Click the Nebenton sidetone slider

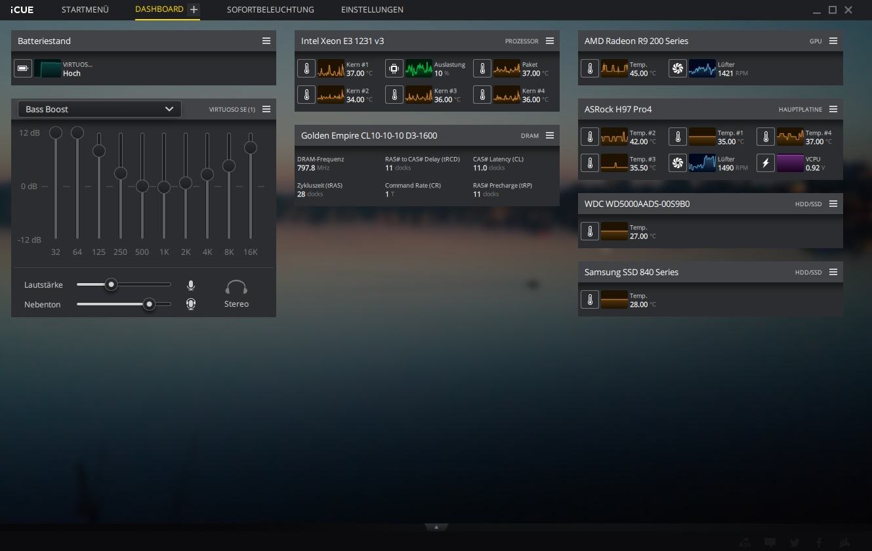click(x=124, y=304)
